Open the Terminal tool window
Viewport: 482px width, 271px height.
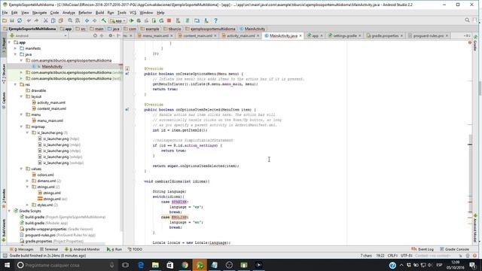click(x=49, y=249)
